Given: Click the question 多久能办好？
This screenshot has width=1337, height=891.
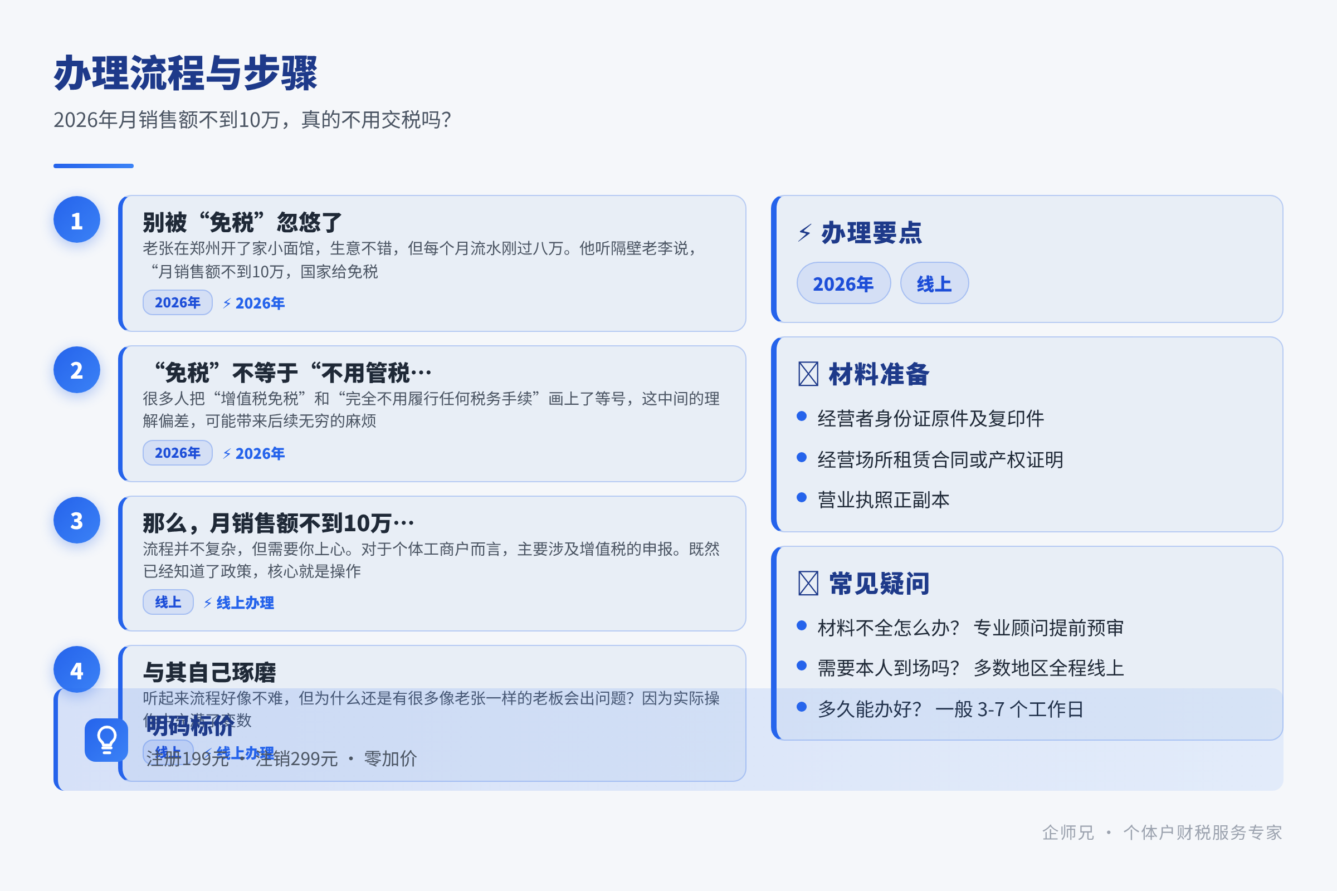Looking at the screenshot, I should click(870, 708).
